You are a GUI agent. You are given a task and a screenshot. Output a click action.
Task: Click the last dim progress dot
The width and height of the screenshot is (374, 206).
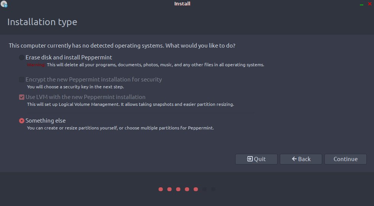coord(213,189)
